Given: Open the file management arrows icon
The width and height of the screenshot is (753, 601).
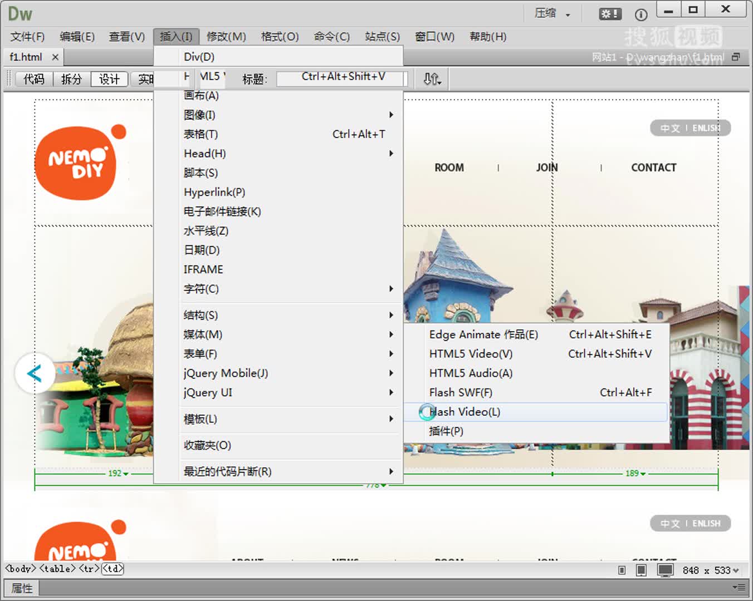Looking at the screenshot, I should coord(432,79).
